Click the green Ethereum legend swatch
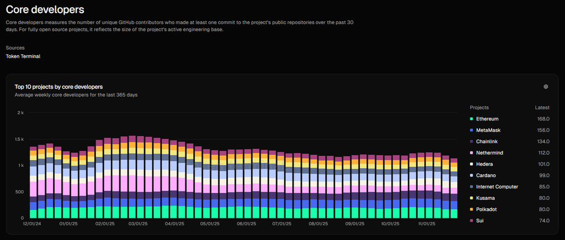Viewport: 565px width, 240px height. [x=471, y=119]
